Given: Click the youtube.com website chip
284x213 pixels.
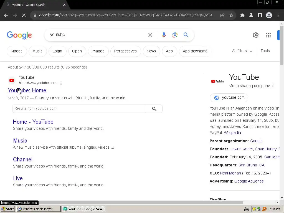Looking at the screenshot, I should pos(229,98).
